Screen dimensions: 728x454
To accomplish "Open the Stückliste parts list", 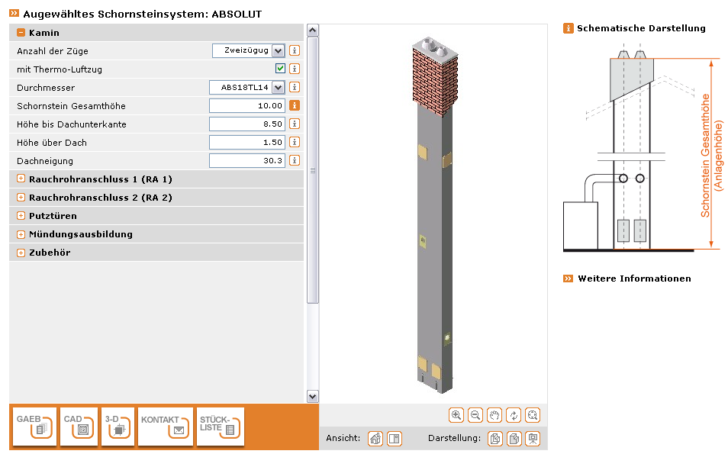I will tap(221, 427).
